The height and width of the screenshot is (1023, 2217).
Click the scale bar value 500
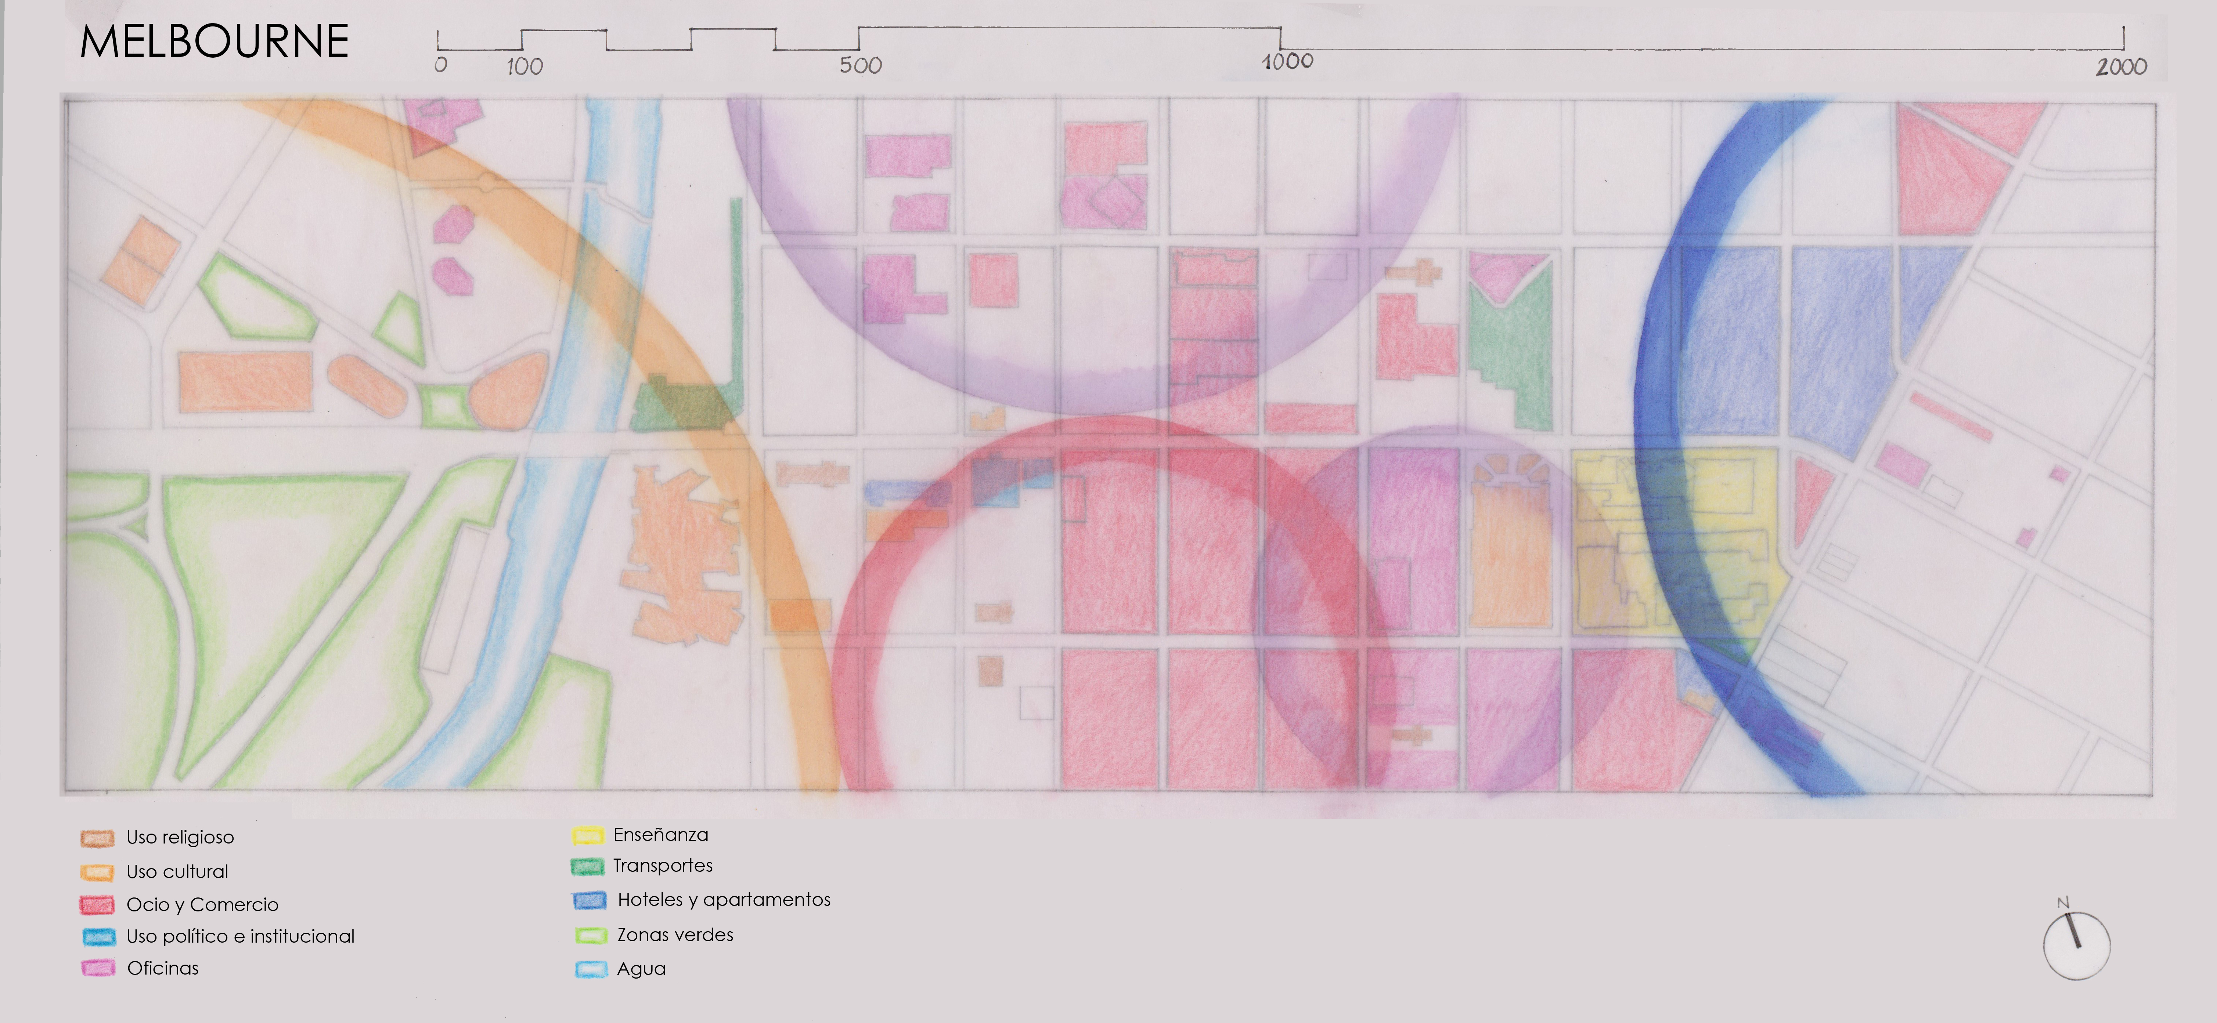861,65
